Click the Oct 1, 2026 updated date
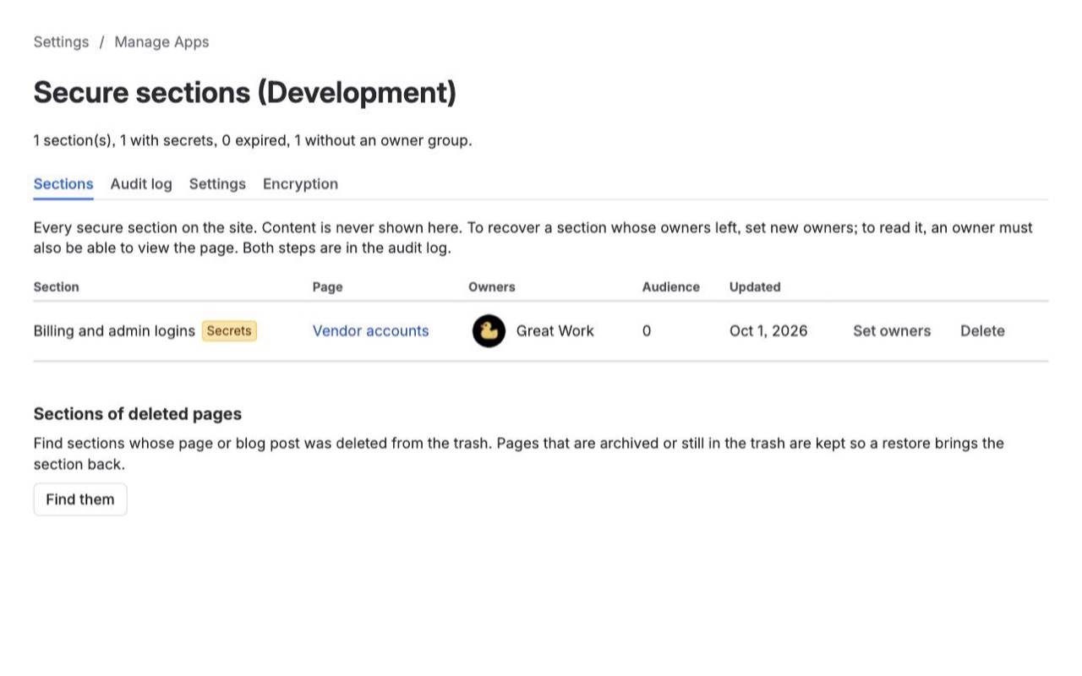Screen dimensions: 1082x676 (x=768, y=331)
